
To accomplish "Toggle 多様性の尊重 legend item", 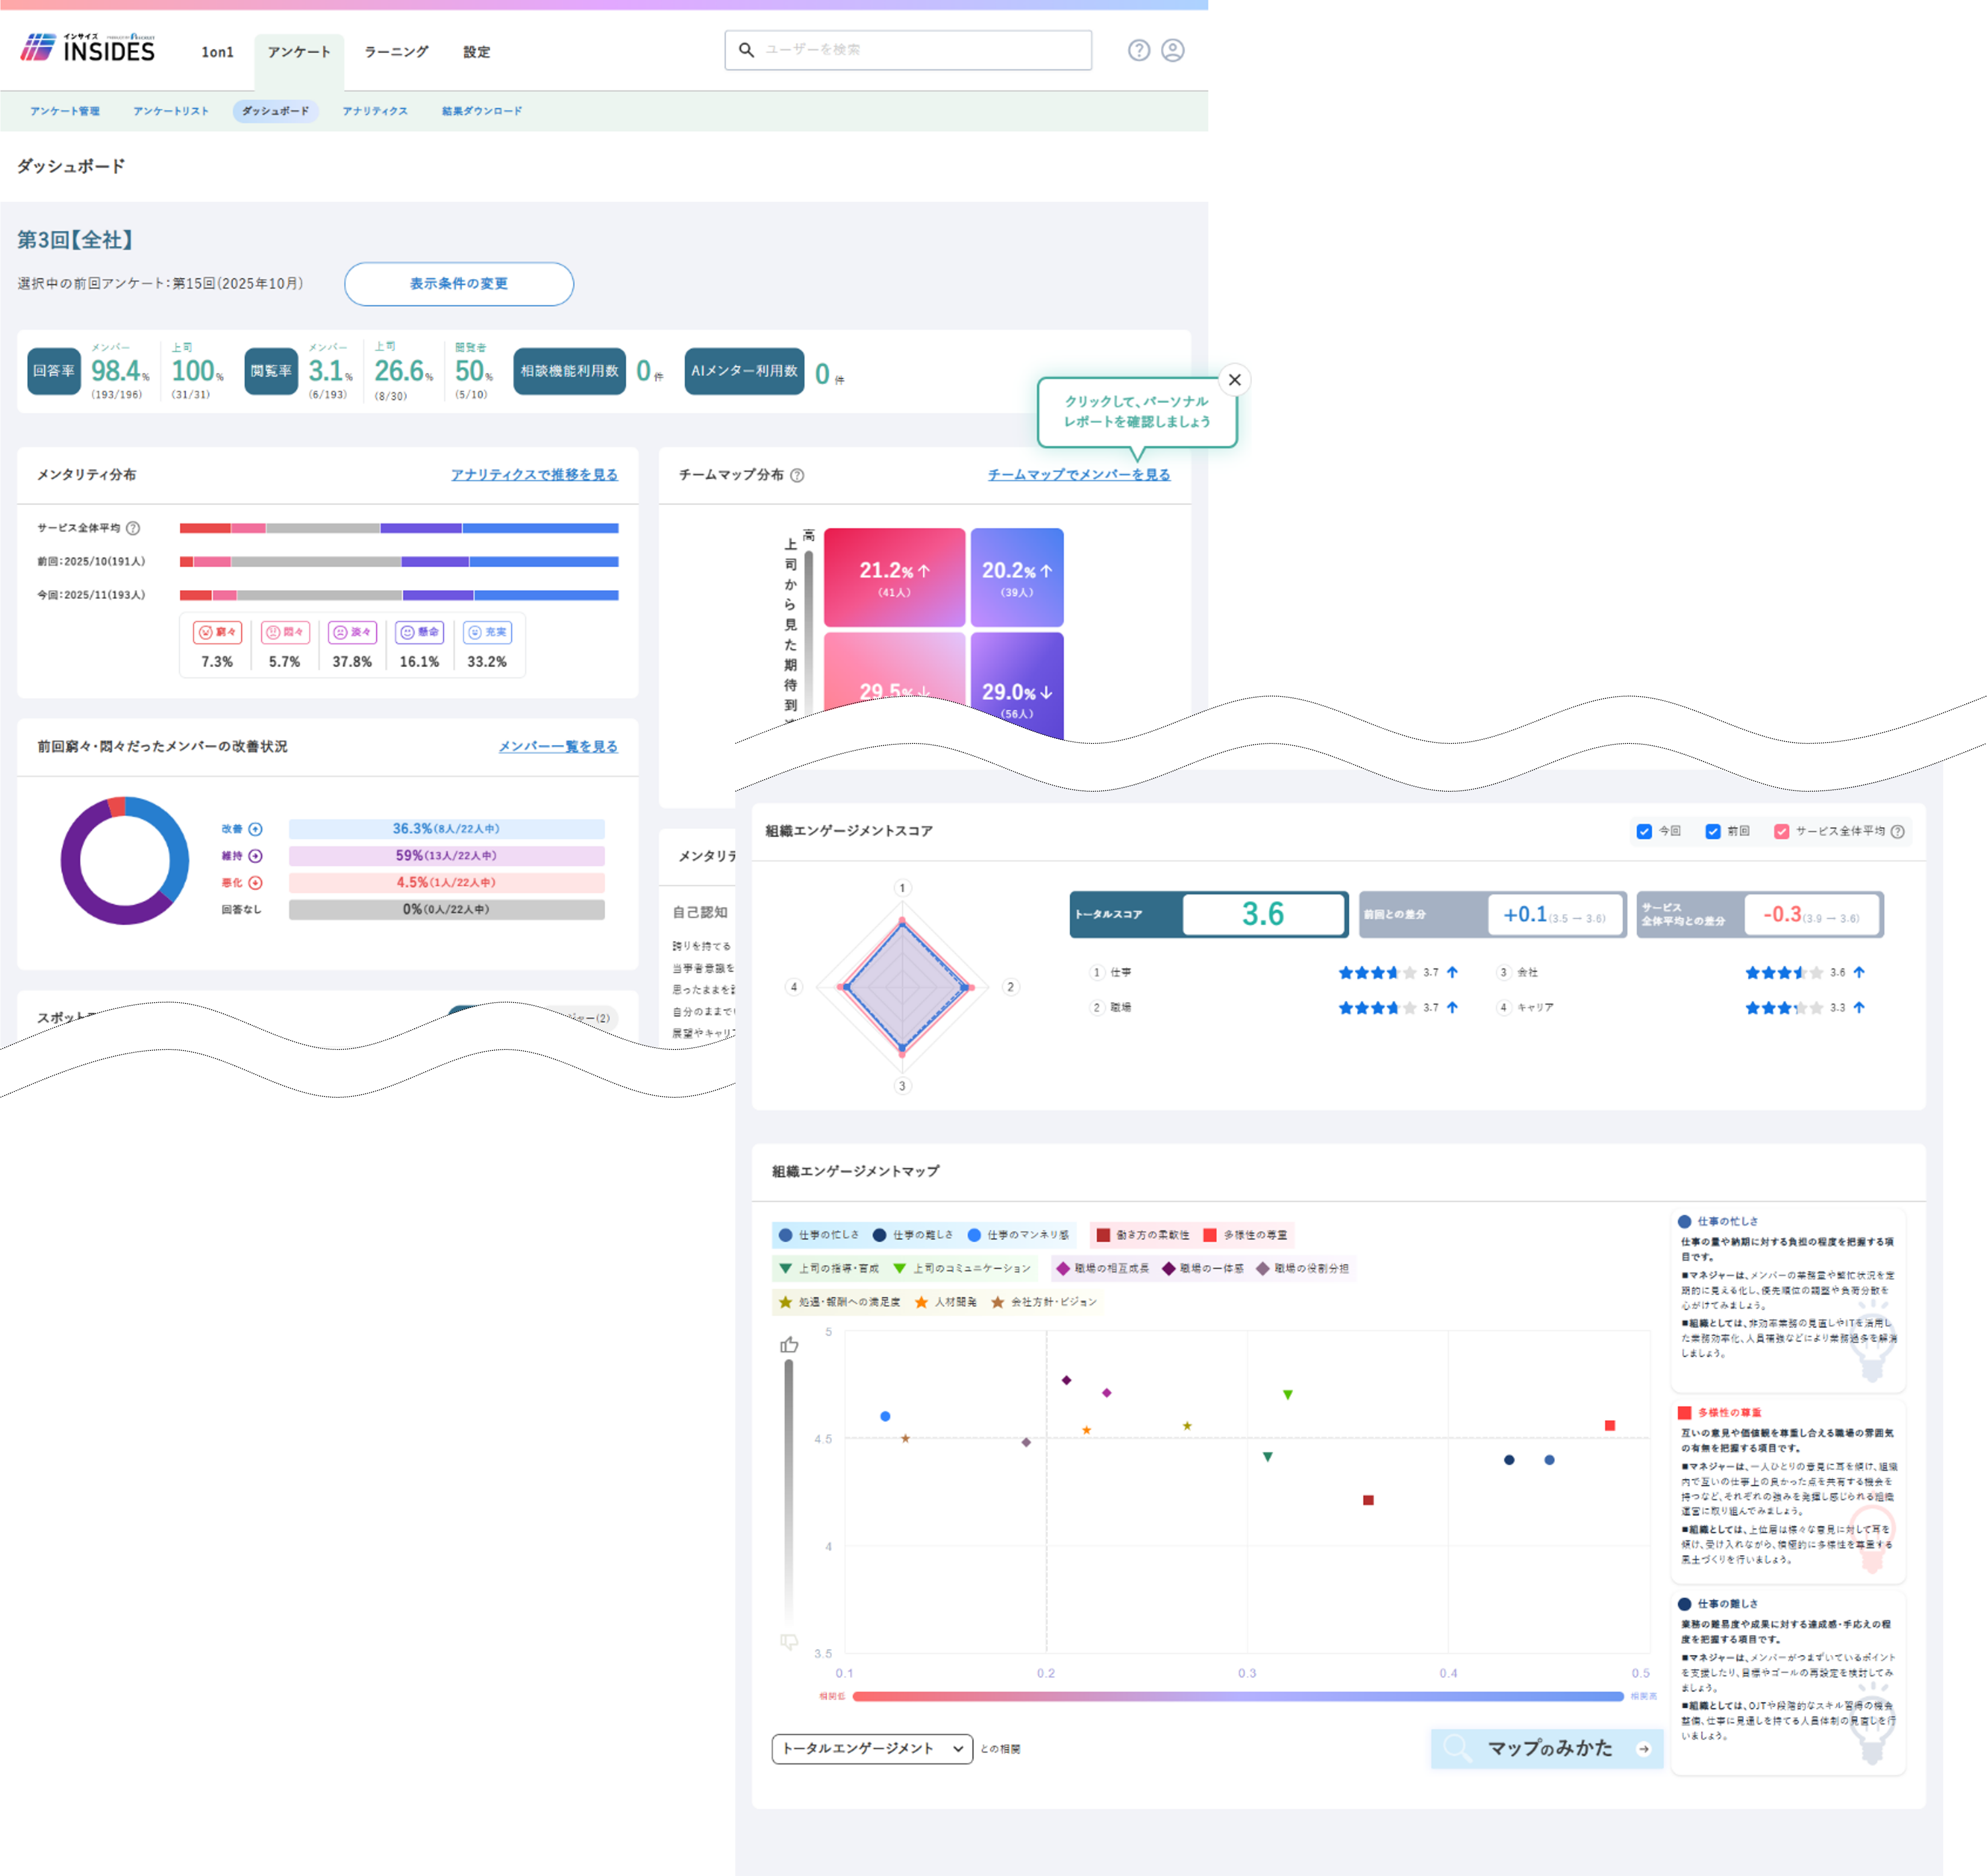I will (1245, 1236).
